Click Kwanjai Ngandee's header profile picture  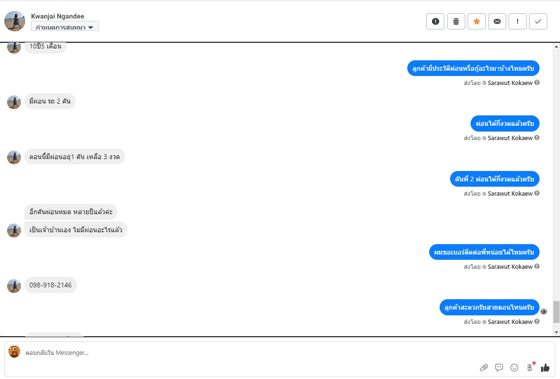pyautogui.click(x=15, y=21)
